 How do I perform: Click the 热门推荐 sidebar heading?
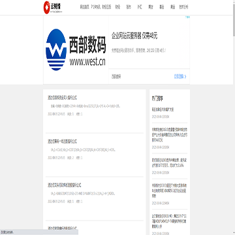157,99
